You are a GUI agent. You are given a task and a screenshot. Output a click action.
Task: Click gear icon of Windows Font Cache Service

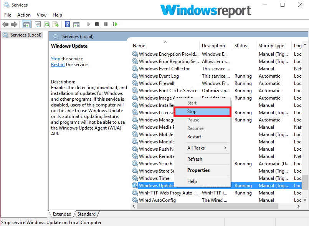(135, 90)
